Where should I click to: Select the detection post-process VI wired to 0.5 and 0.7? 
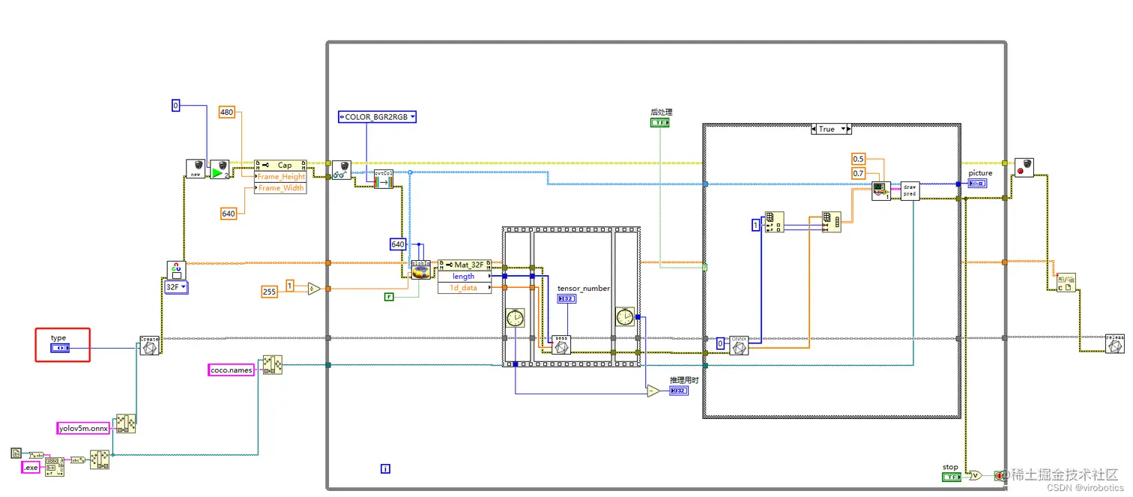880,191
